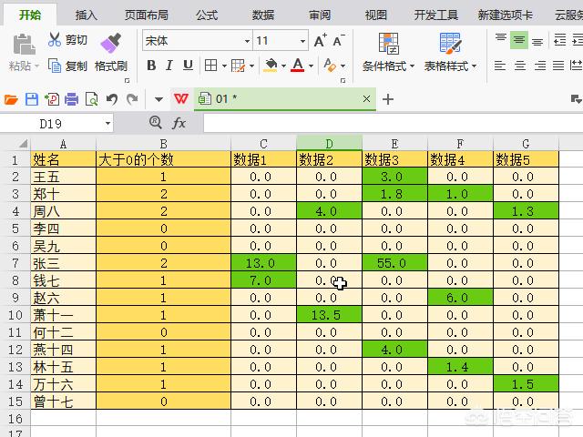Align text left
This screenshot has width=583, height=437.
(x=500, y=66)
